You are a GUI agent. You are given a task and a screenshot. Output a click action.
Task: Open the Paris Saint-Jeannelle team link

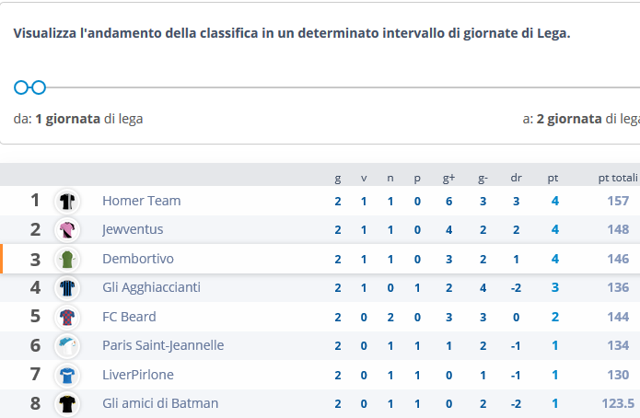tap(163, 345)
